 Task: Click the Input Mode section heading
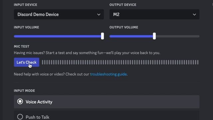(24, 91)
